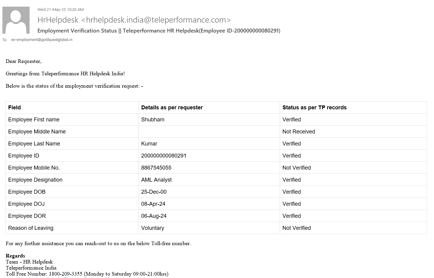434x278 pixels.
Task: Click the DOB value 25-Dec-00
Action: pos(154,192)
